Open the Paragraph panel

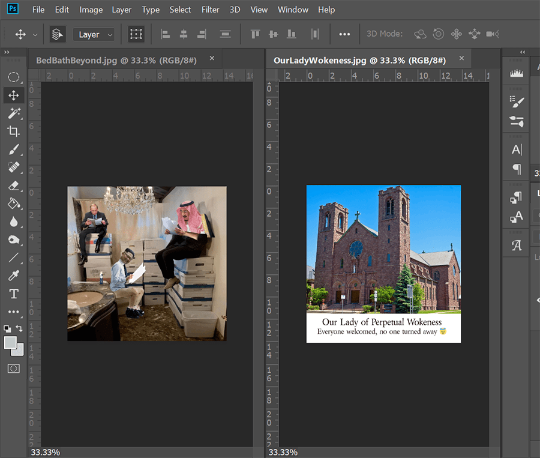tap(516, 170)
